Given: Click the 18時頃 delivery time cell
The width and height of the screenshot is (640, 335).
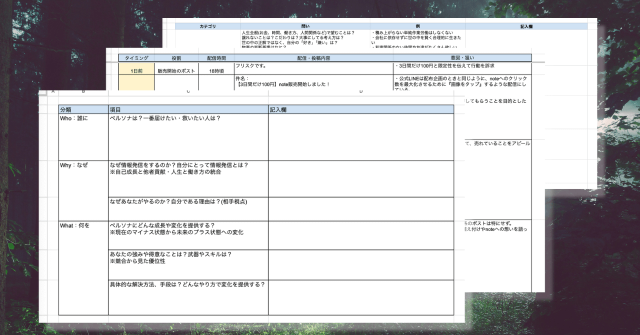Looking at the screenshot, I should pos(216,71).
